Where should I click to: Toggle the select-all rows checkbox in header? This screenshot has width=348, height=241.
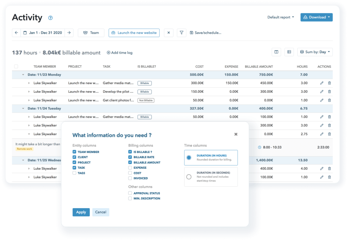[x=16, y=66]
